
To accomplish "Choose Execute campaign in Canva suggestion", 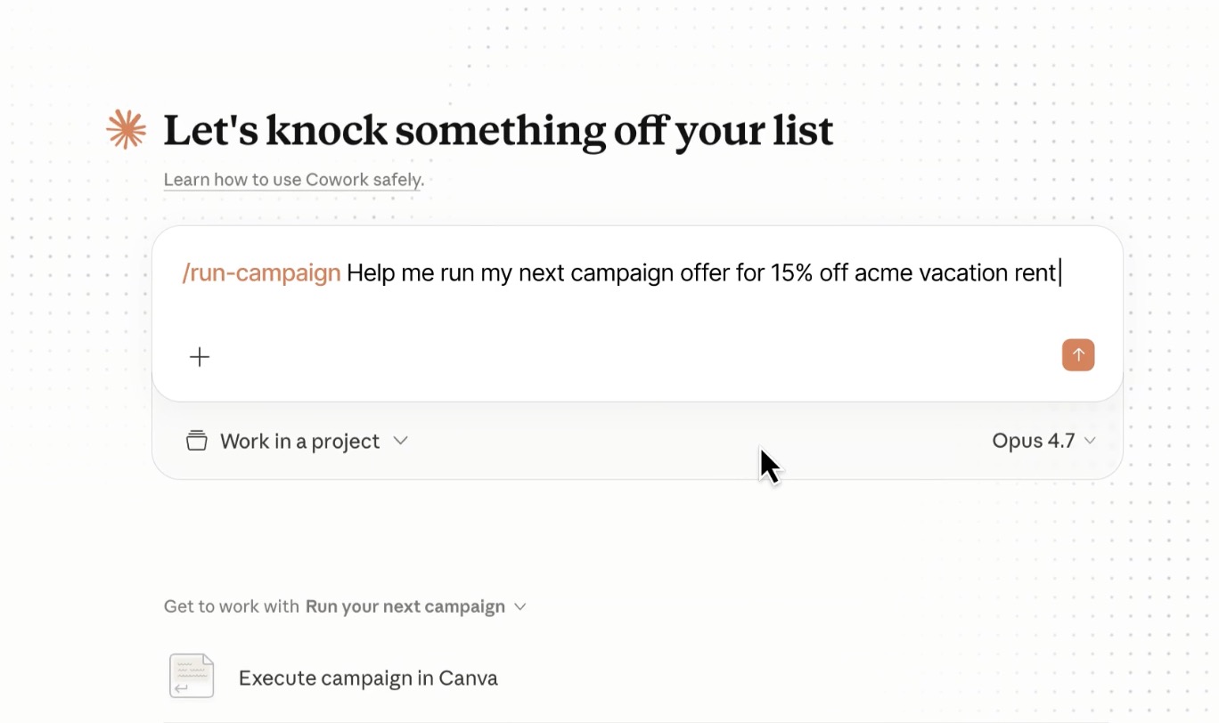I will pyautogui.click(x=368, y=678).
